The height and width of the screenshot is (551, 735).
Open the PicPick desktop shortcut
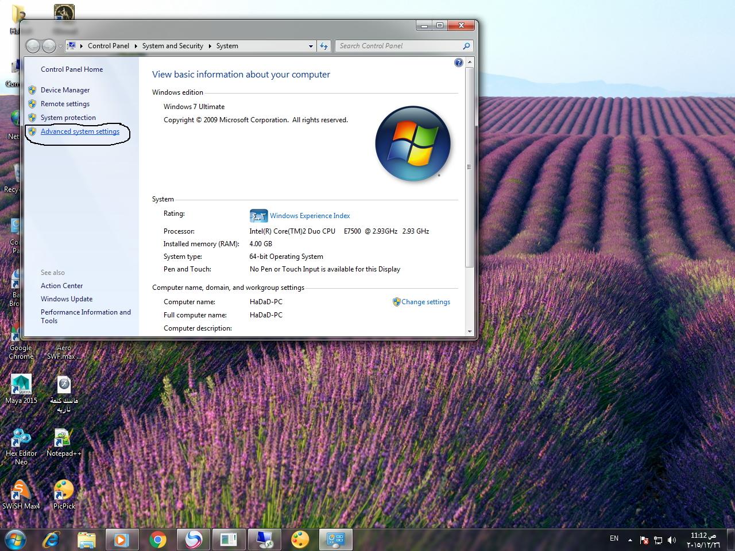(x=64, y=495)
